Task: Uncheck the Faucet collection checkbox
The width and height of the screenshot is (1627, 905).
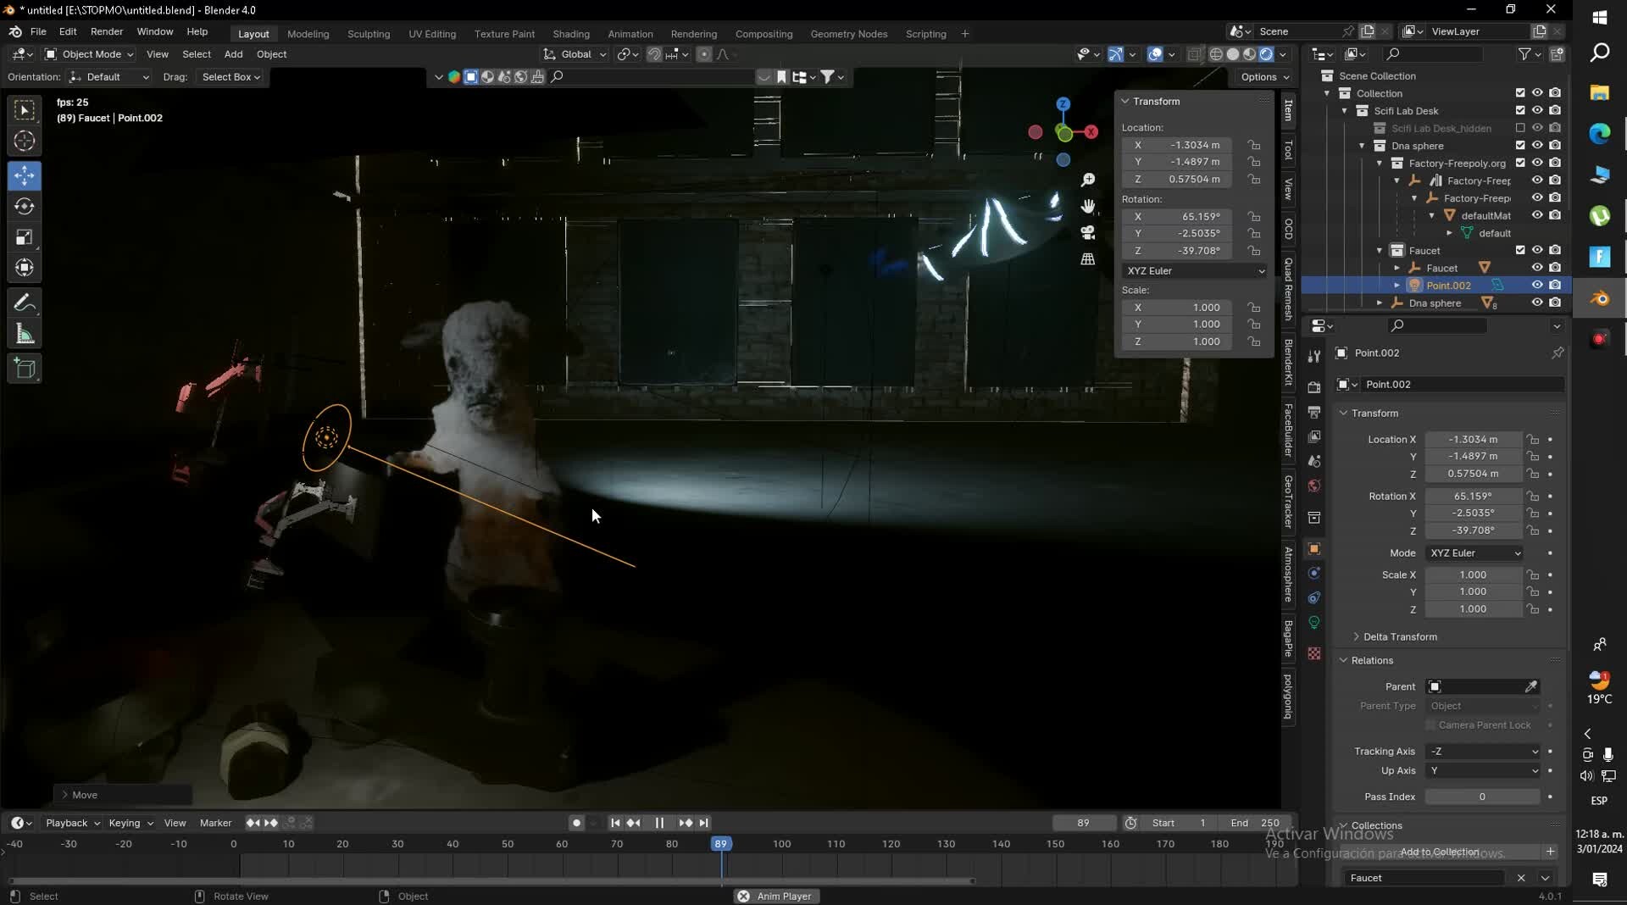Action: point(1520,250)
